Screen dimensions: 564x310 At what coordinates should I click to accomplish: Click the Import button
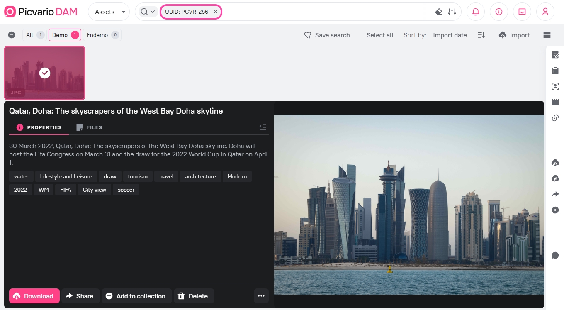coord(514,35)
